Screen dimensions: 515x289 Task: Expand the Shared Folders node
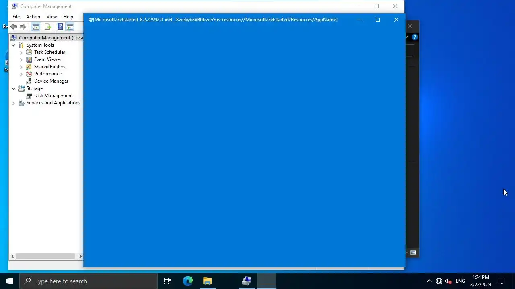[x=21, y=67]
